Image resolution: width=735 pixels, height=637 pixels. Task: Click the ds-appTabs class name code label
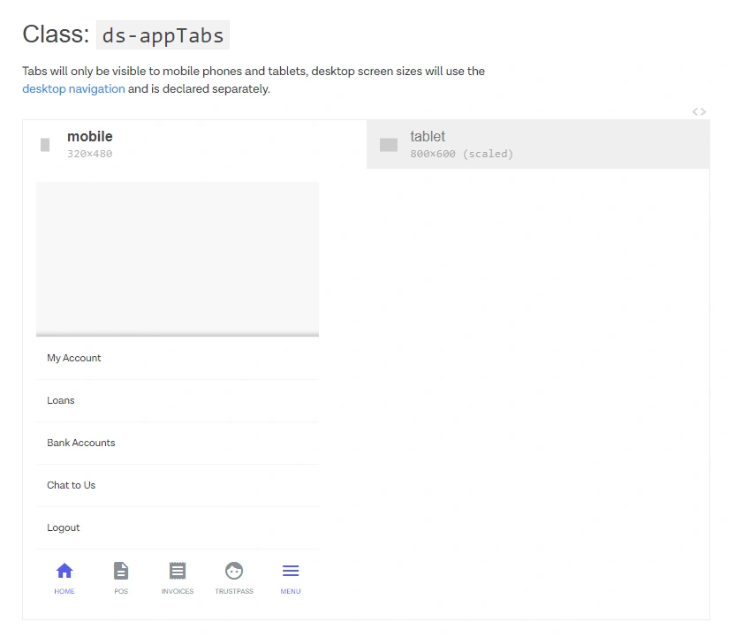click(x=163, y=34)
